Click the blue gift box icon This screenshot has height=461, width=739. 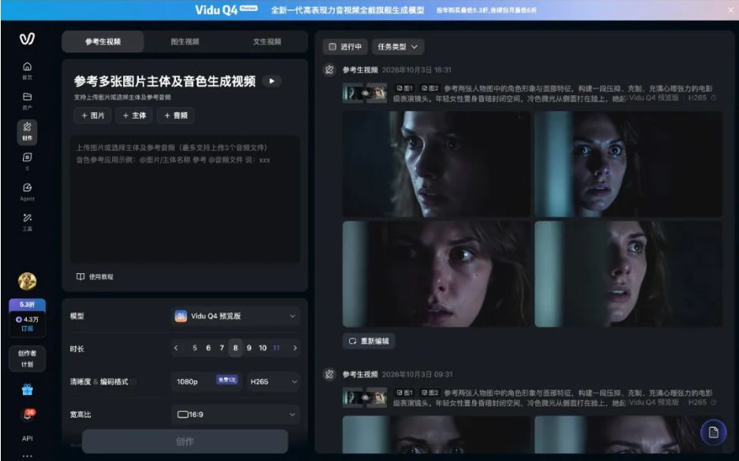tap(28, 389)
